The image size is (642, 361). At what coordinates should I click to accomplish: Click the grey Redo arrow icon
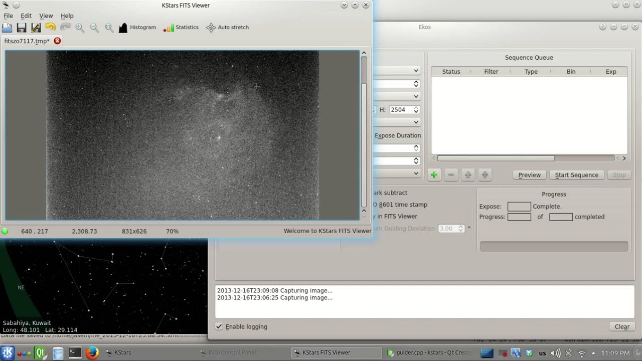tap(65, 28)
